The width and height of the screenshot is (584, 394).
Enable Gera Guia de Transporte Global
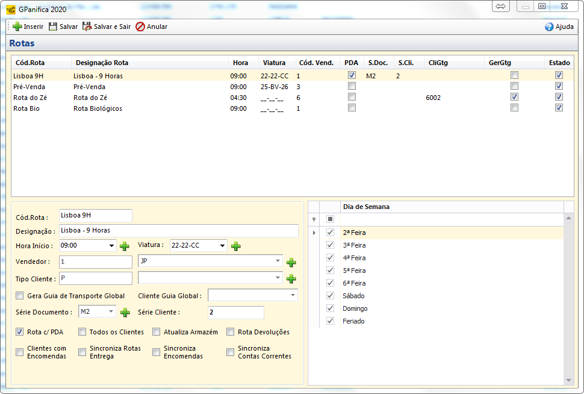(x=20, y=296)
